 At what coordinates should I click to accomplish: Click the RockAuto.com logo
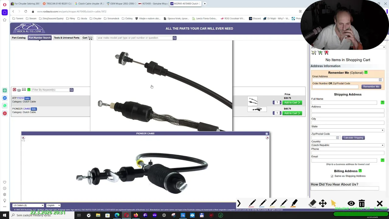click(29, 28)
